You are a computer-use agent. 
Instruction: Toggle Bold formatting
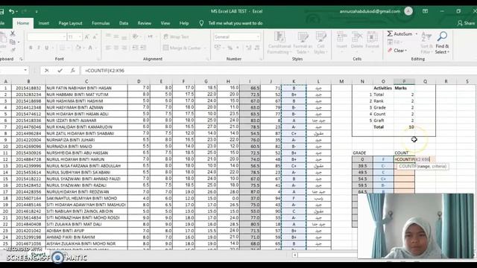coord(31,48)
